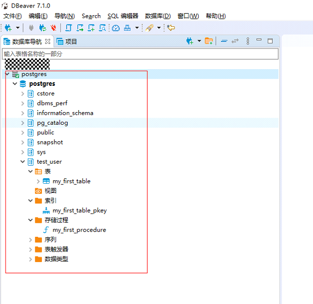The width and height of the screenshot is (313, 304).
Task: Expand the information_schema schema
Action: [x=23, y=113]
